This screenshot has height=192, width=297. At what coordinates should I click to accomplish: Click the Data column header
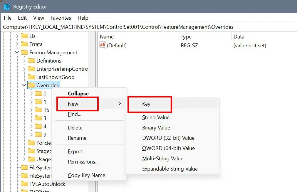[264, 36]
